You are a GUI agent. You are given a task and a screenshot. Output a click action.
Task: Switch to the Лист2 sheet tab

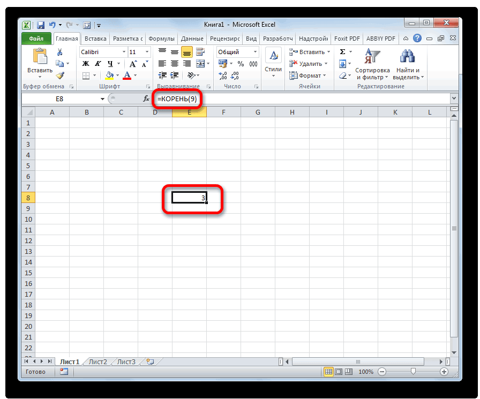pyautogui.click(x=97, y=362)
